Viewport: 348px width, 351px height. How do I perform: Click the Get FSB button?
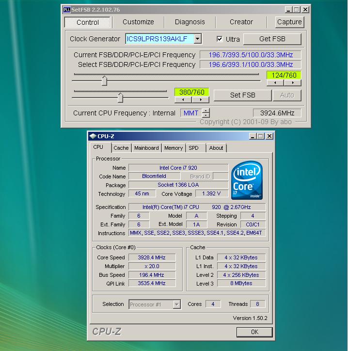[x=272, y=39]
